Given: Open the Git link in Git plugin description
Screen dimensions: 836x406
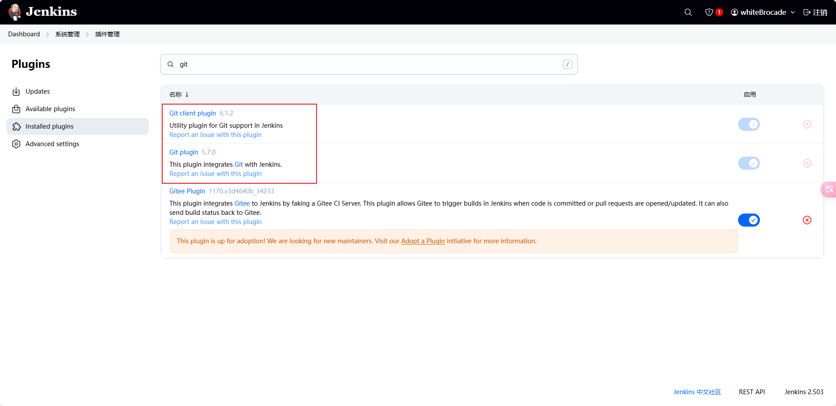Looking at the screenshot, I should coord(239,164).
